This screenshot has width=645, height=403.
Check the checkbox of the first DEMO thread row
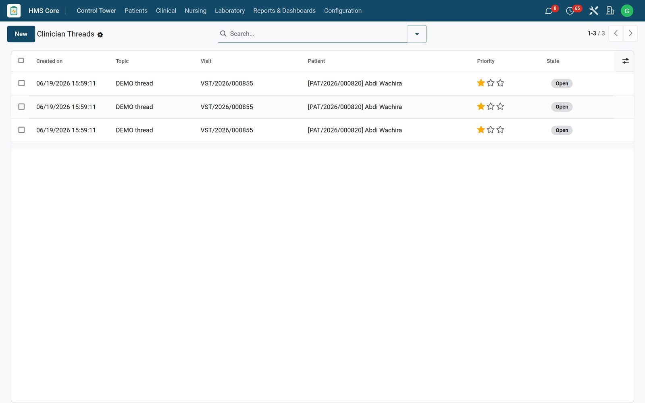pyautogui.click(x=21, y=83)
